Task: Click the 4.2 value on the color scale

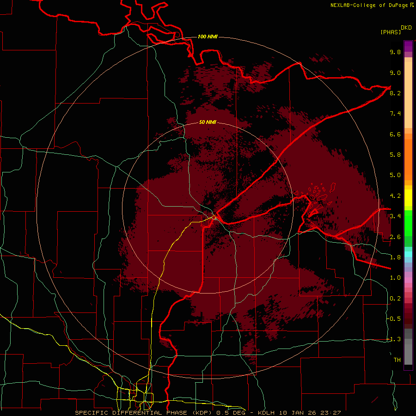Action: tap(395, 196)
